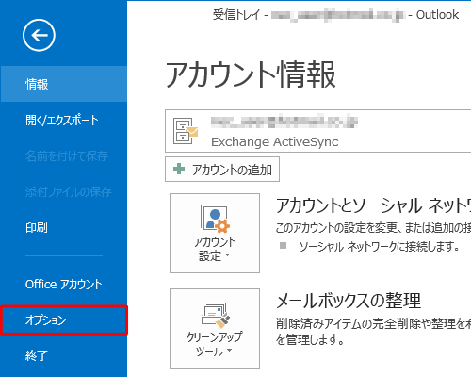Image resolution: width=471 pixels, height=377 pixels.
Task: Click the アカウントの追加 button
Action: 222,170
